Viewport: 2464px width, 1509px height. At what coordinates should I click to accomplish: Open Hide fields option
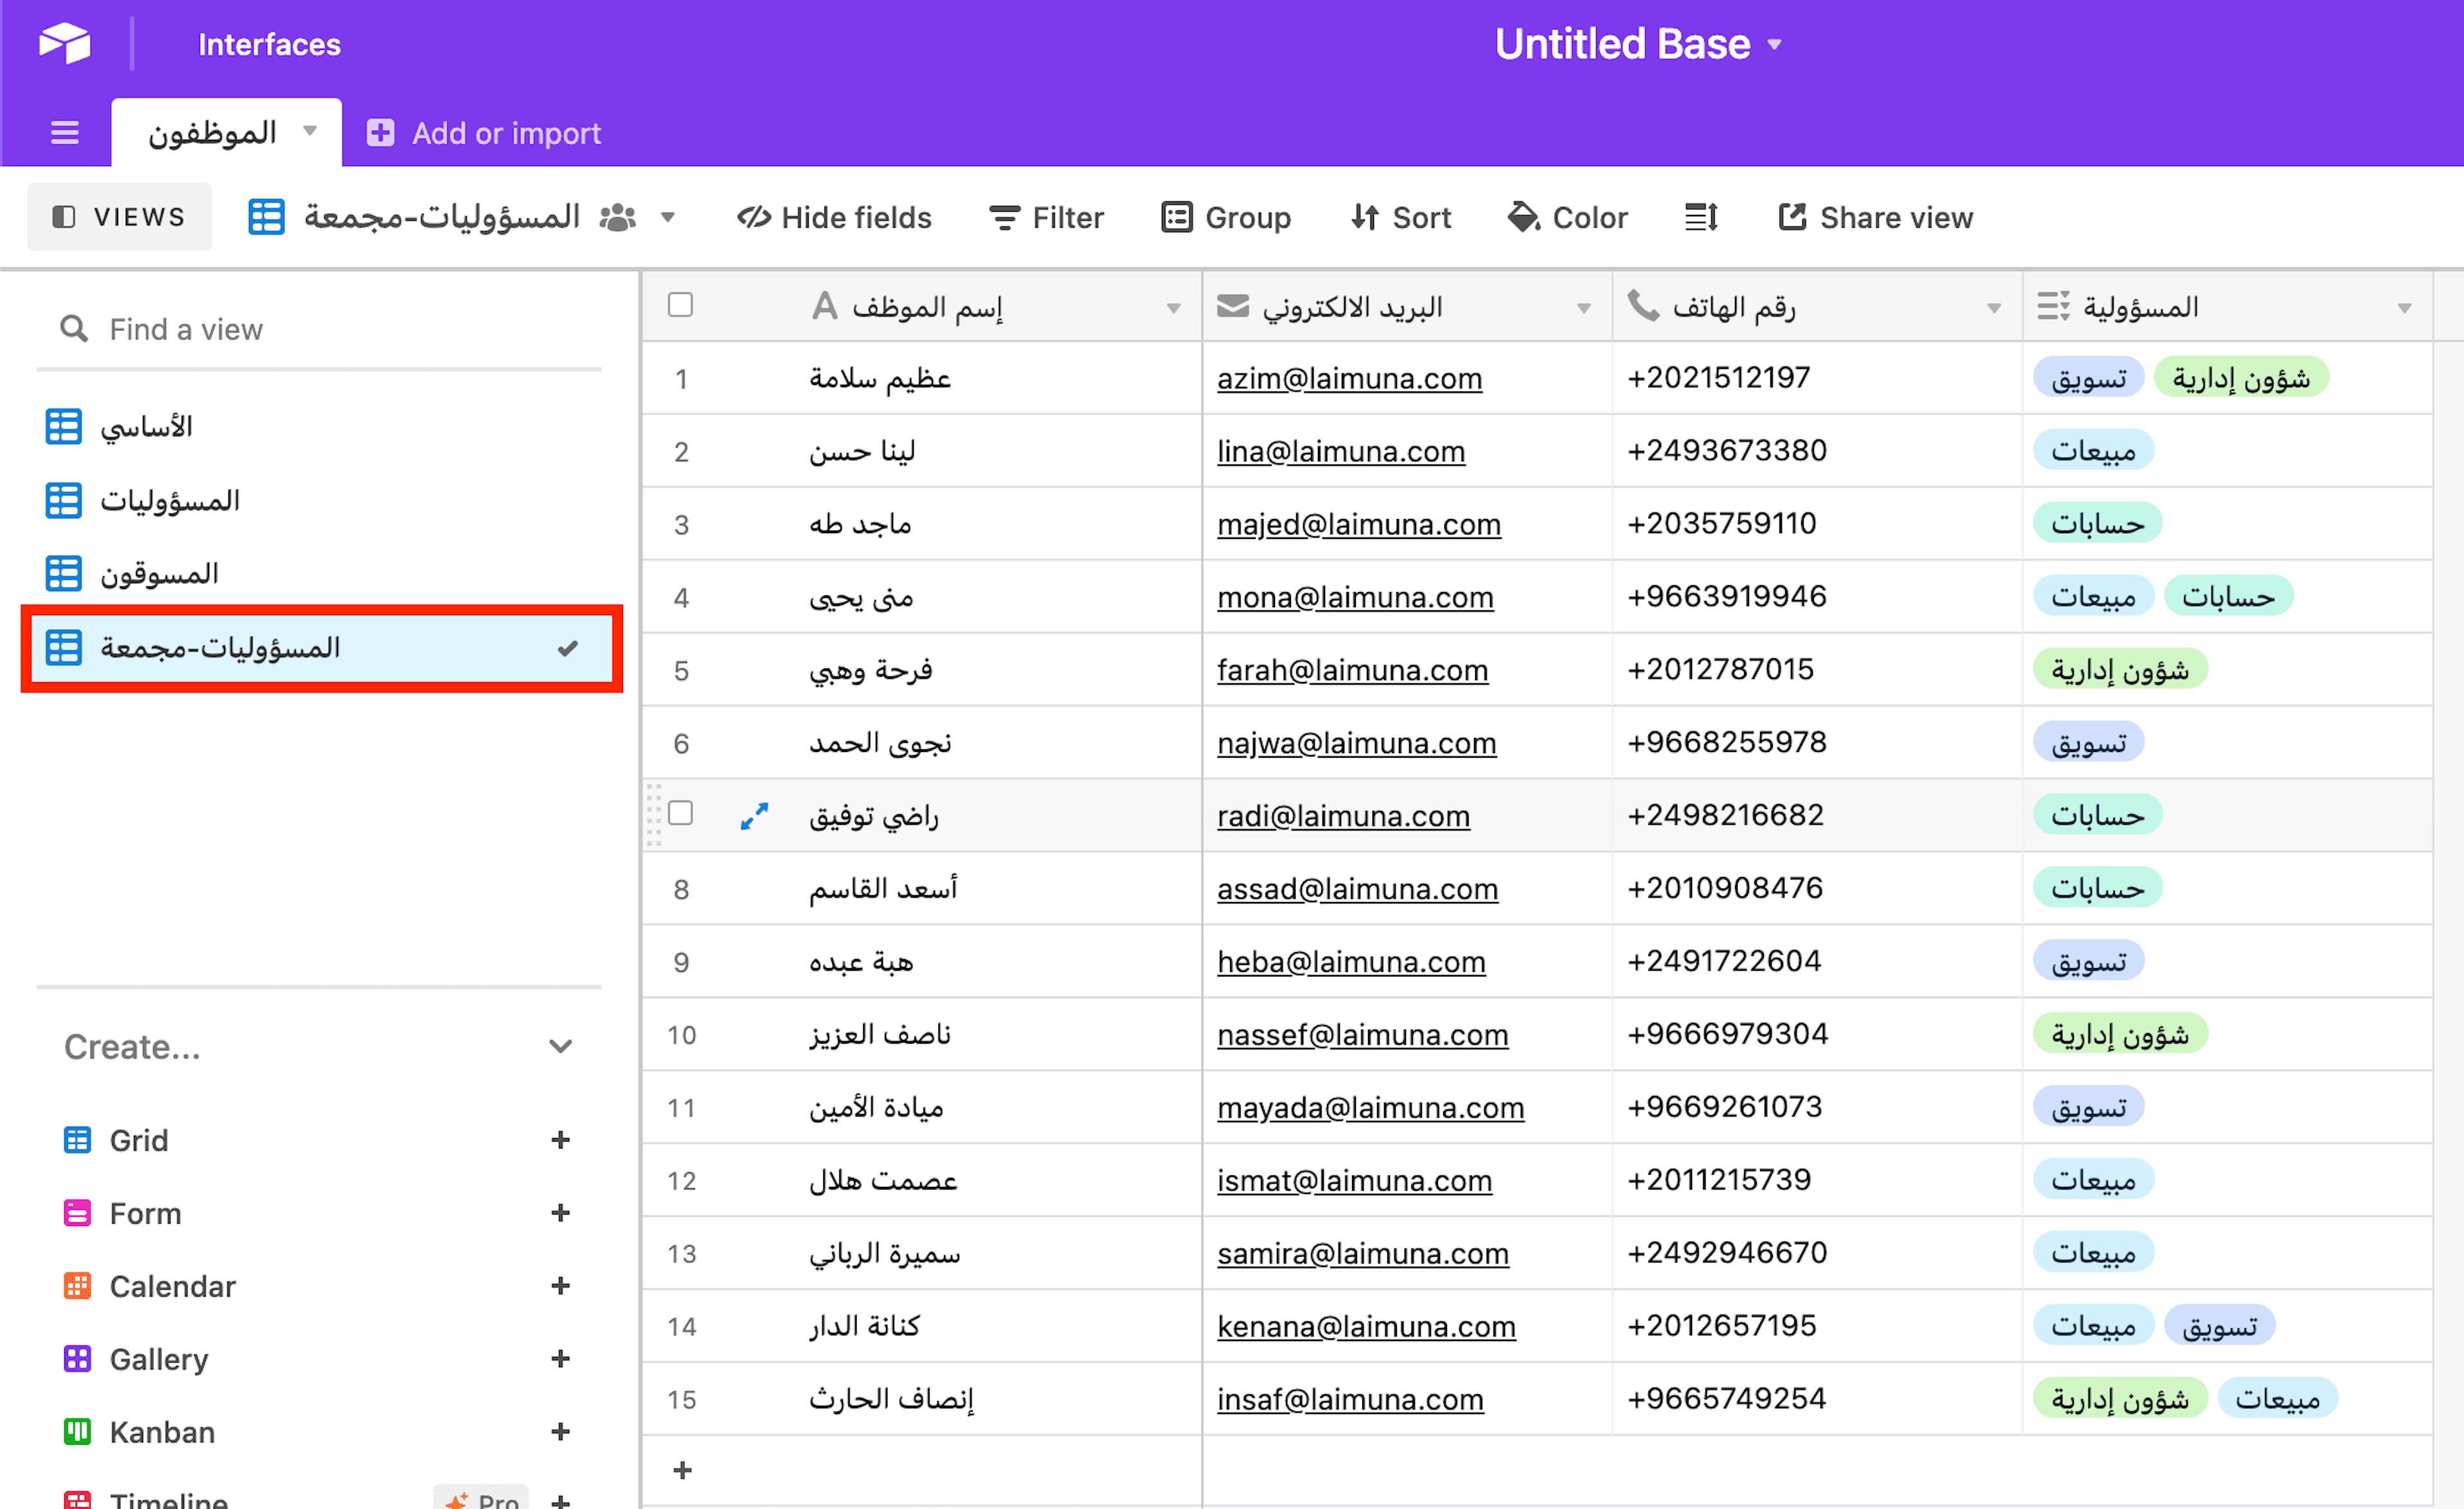tap(834, 217)
